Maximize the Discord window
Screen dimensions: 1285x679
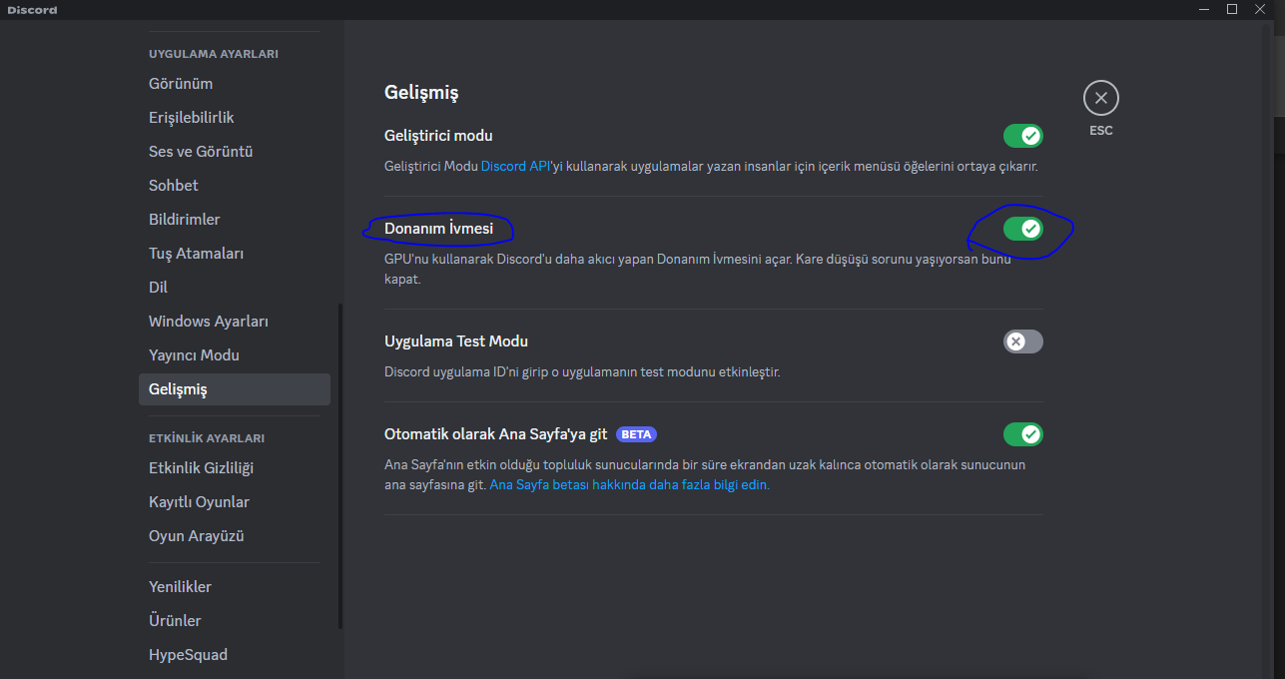pos(1232,9)
